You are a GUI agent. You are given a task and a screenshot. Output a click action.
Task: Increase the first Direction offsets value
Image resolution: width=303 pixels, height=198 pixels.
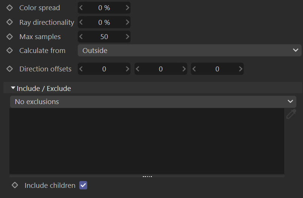(x=127, y=69)
